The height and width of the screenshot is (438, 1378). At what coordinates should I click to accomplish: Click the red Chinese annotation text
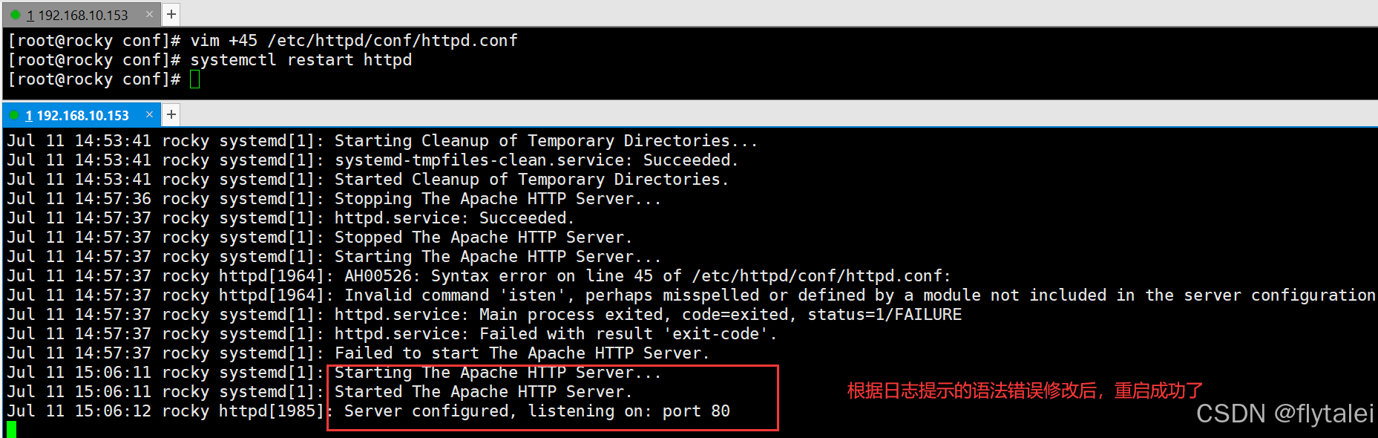click(1025, 390)
